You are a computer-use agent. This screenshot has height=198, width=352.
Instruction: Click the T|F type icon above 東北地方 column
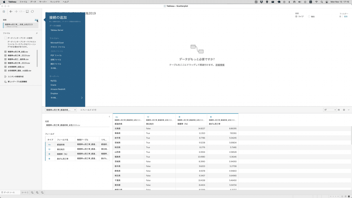coord(148,117)
